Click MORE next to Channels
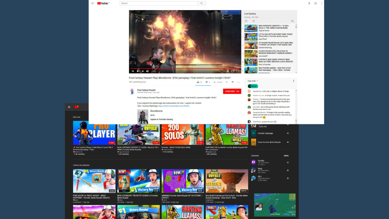Screen dimensions: 389x219 pyautogui.click(x=286, y=156)
